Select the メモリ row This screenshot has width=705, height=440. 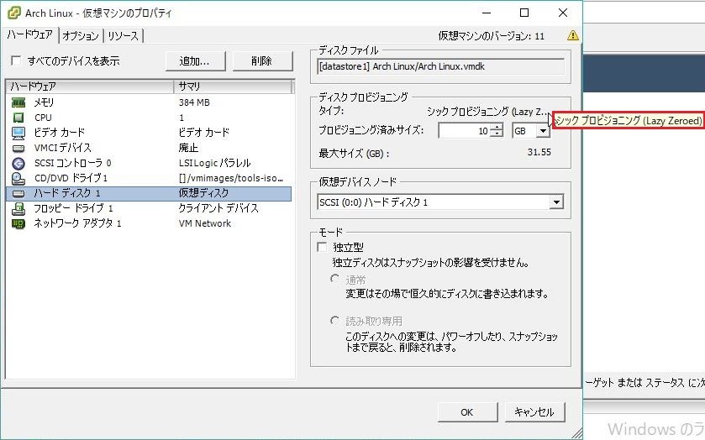pos(149,102)
